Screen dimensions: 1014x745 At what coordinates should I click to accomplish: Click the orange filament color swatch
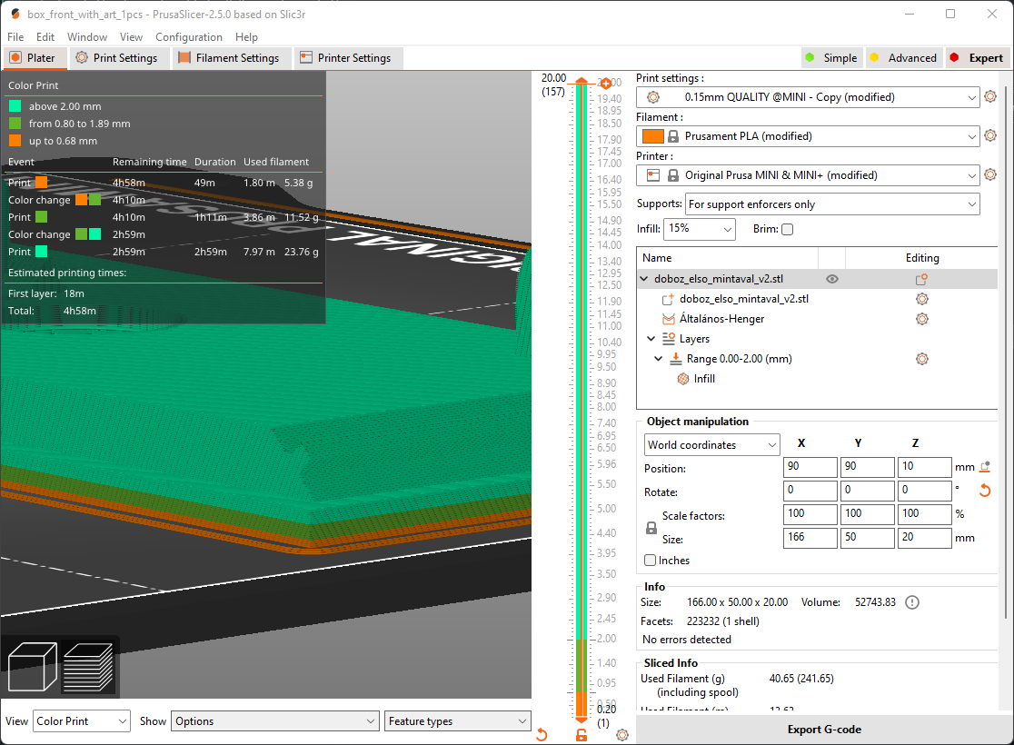(x=652, y=136)
